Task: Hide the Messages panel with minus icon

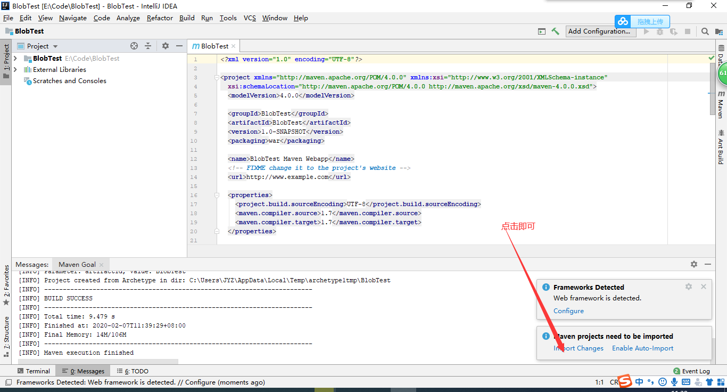Action: pyautogui.click(x=708, y=264)
